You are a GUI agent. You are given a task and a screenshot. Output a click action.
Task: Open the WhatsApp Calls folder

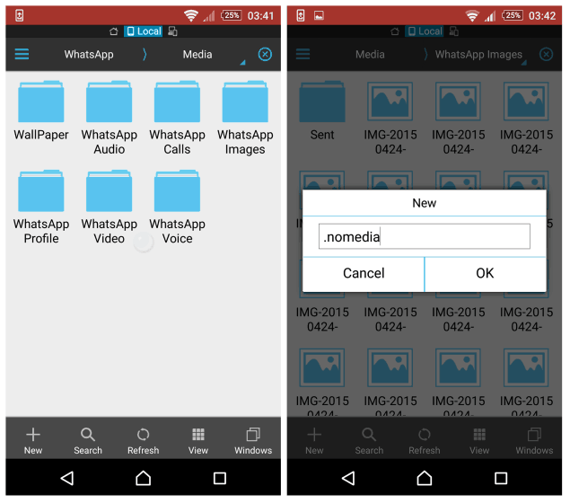pyautogui.click(x=177, y=103)
